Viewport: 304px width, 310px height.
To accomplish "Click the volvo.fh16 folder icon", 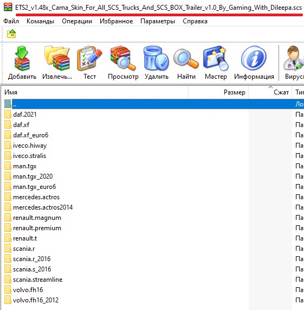I will coord(8,290).
